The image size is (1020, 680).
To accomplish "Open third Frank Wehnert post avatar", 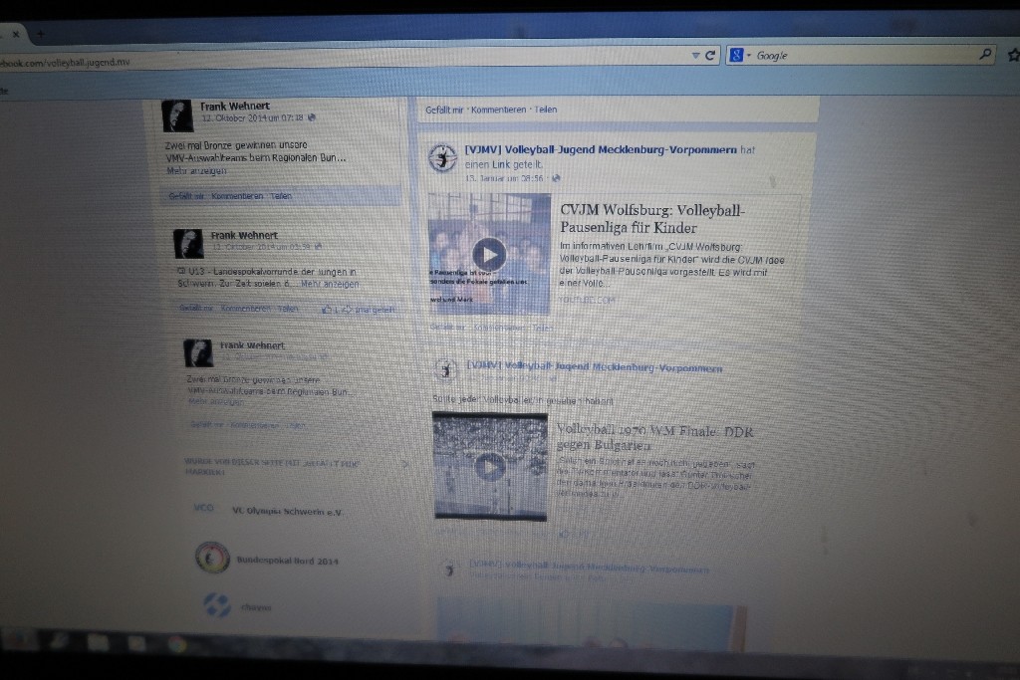I will tap(198, 352).
